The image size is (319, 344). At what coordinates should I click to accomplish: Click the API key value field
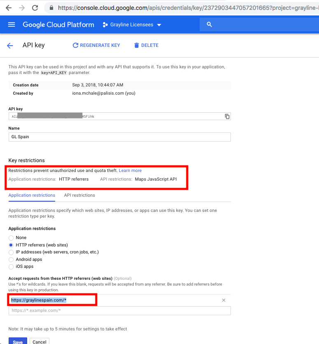click(119, 116)
